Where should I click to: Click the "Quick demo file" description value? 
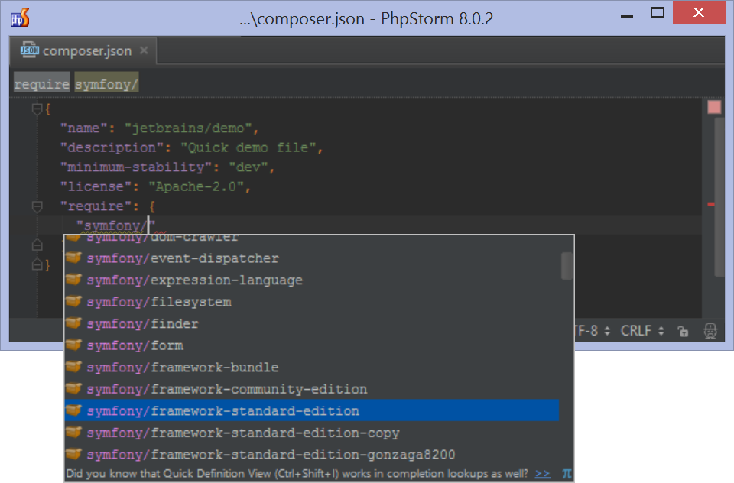pyautogui.click(x=248, y=148)
